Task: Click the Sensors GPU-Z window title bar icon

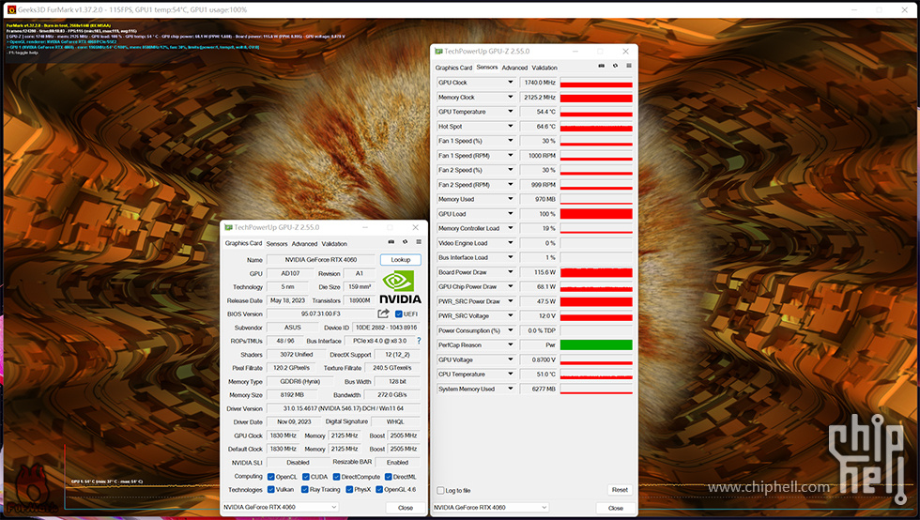Action: coord(438,52)
